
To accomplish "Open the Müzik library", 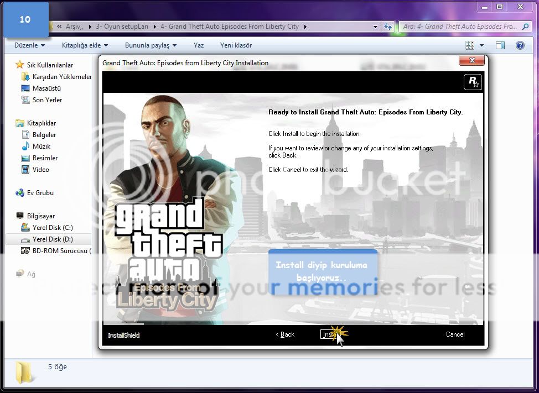I will [42, 146].
